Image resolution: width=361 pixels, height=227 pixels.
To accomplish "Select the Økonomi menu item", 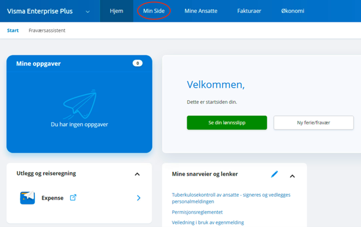I will pyautogui.click(x=292, y=11).
